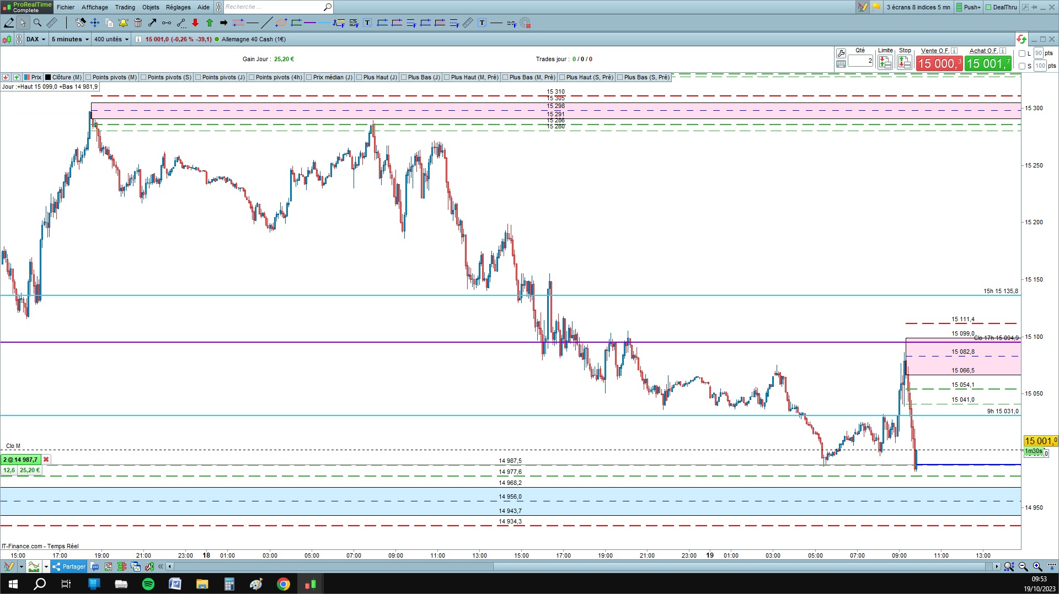This screenshot has width=1059, height=594.
Task: Click the horizontal chart scrollbar thumb
Action: click(739, 566)
